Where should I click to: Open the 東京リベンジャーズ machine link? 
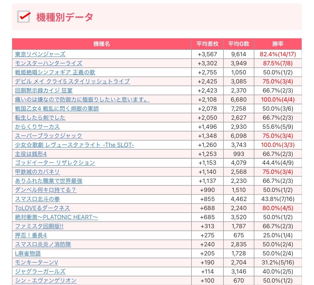click(x=40, y=54)
